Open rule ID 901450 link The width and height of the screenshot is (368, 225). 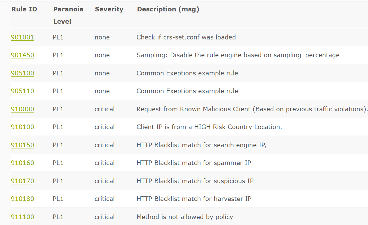click(22, 55)
